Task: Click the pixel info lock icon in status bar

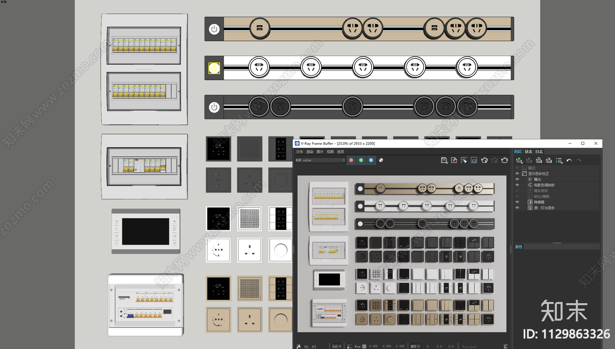Action: pos(299,346)
